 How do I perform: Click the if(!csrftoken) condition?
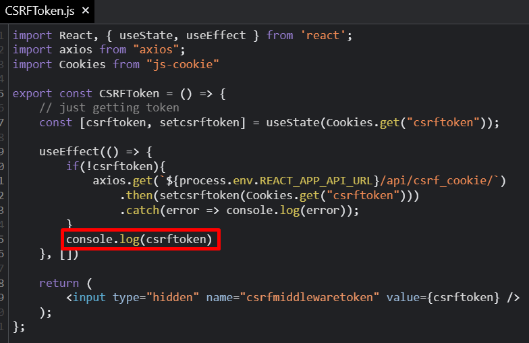point(116,166)
